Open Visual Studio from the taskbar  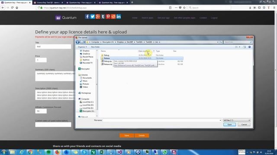coord(119,152)
